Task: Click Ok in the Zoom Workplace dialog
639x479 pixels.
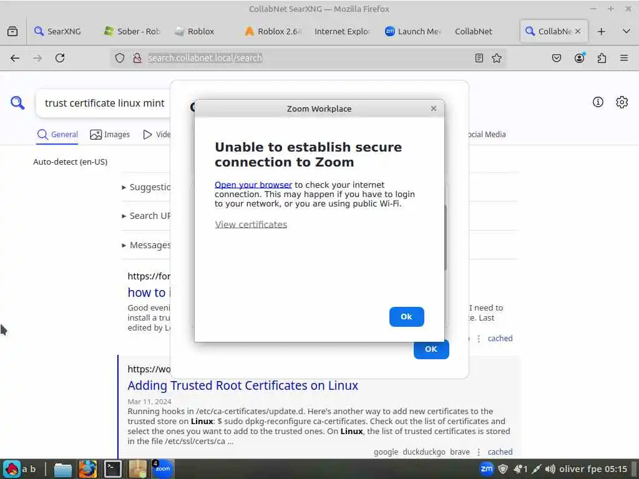Action: click(406, 316)
